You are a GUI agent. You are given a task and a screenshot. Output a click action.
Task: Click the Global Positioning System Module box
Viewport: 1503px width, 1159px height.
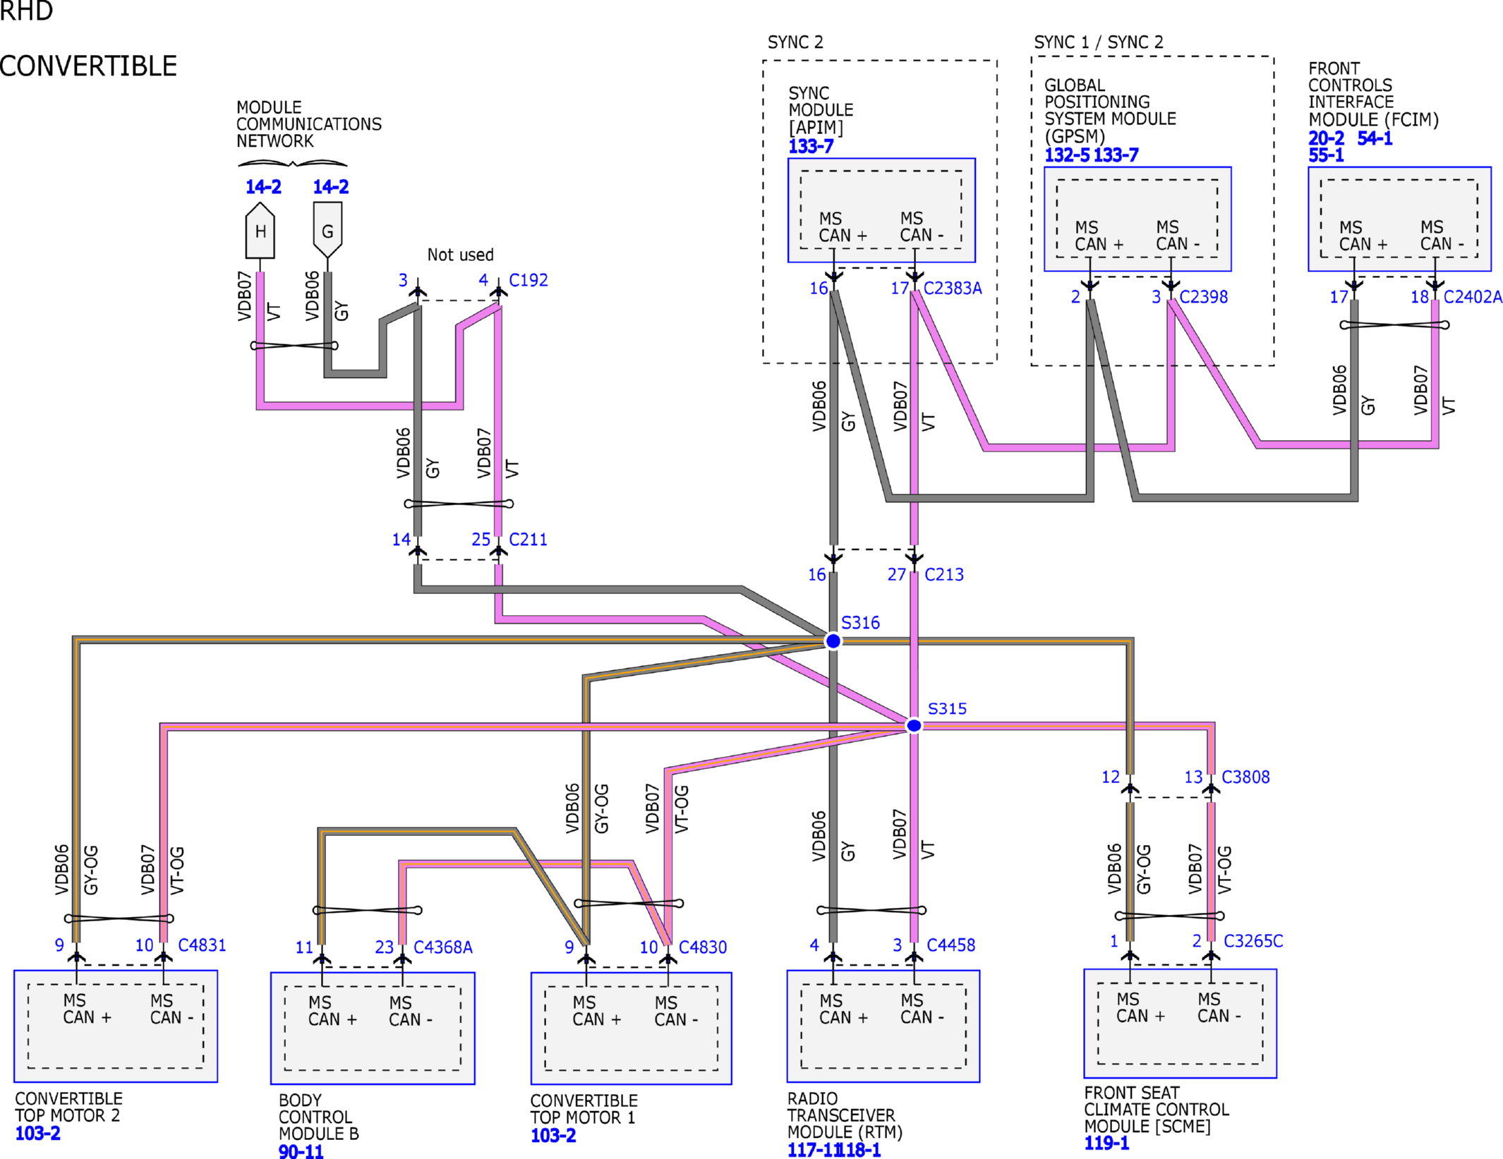(x=1137, y=219)
